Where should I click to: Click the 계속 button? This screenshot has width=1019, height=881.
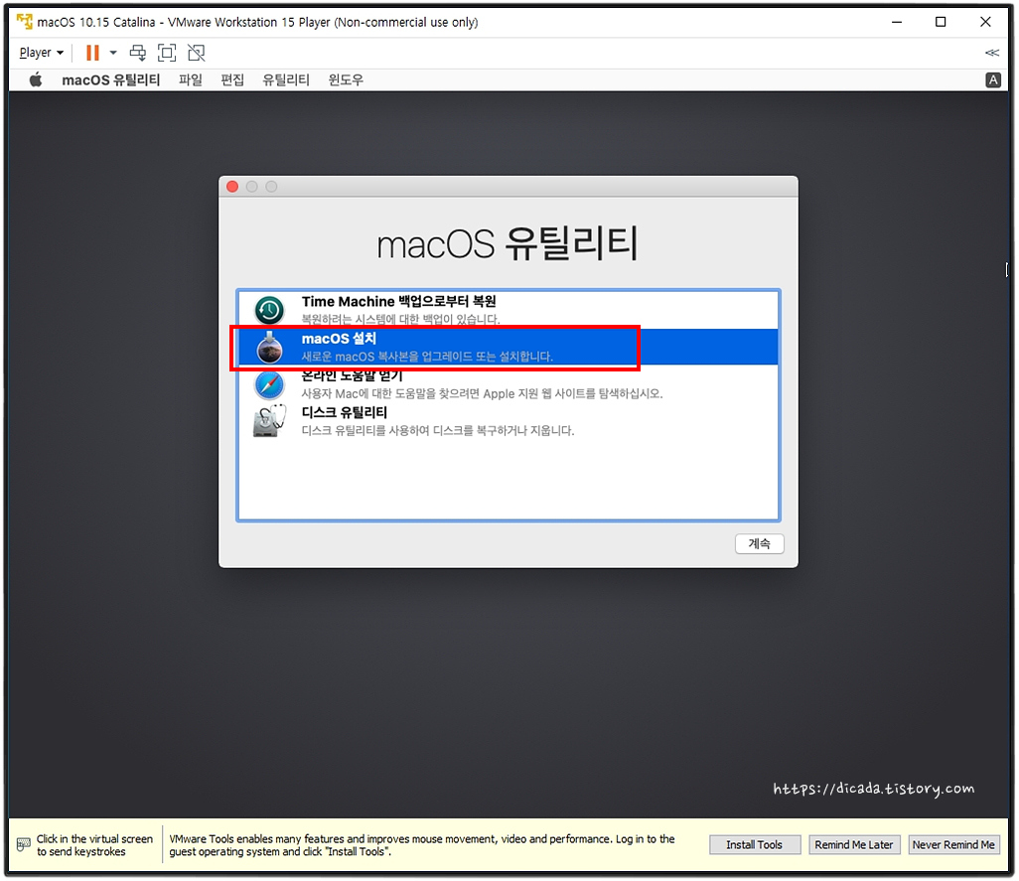click(x=759, y=544)
